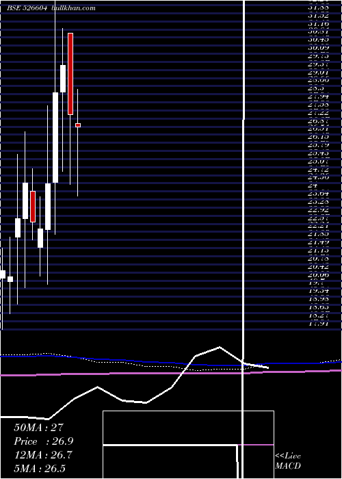Click the 30.09 price axis label
Viewport: 342px width, 479px height.
pos(319,48)
